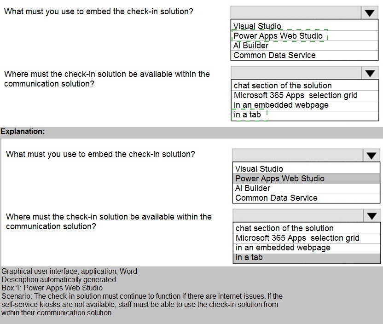Expand the top communication solution location dropdown arrow
Screen dimensions: 383x324
pos(370,74)
